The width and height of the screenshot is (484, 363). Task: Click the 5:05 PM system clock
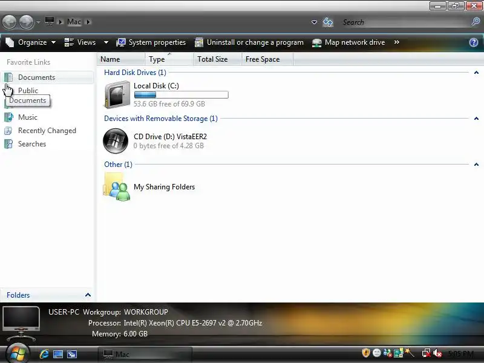coord(461,354)
